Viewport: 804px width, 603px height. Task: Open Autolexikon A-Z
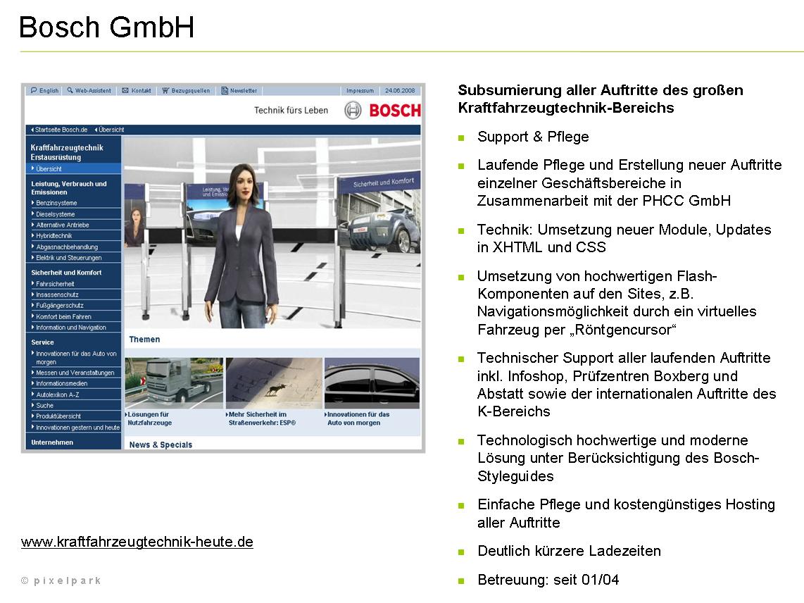[55, 394]
